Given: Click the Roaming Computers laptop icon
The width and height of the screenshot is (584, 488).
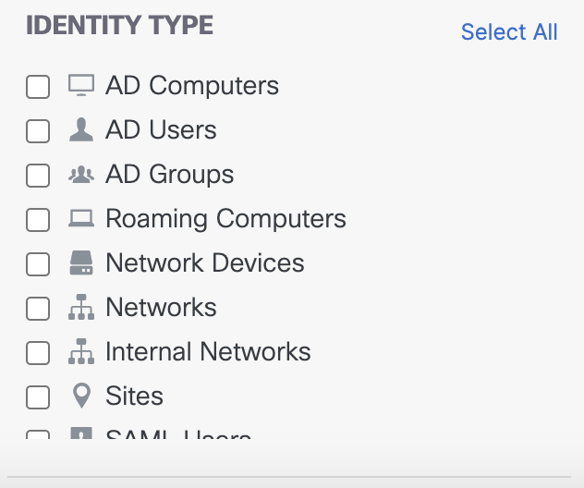Looking at the screenshot, I should pos(81,218).
